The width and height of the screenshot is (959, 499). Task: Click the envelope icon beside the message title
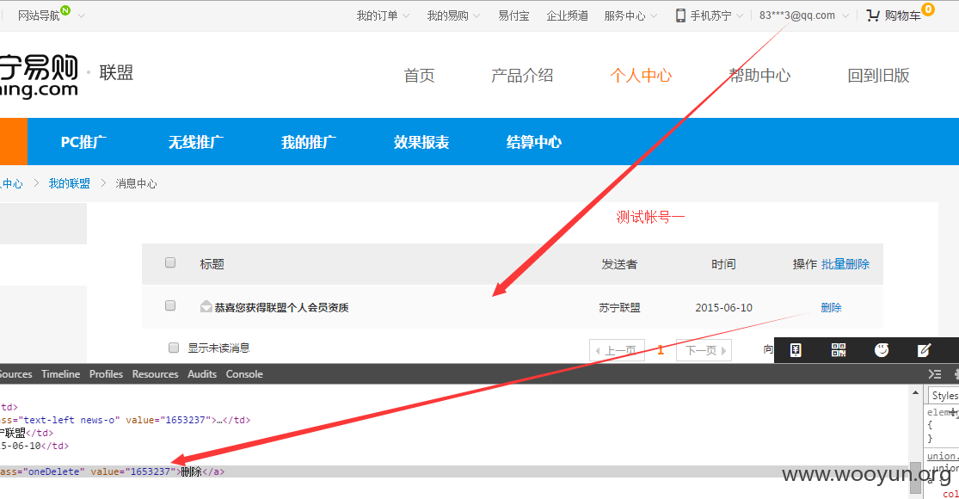(x=206, y=306)
